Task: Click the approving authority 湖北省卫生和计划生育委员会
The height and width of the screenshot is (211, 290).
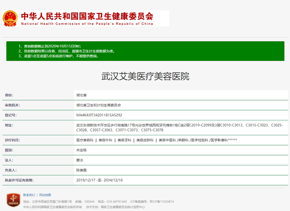Action: [98, 105]
